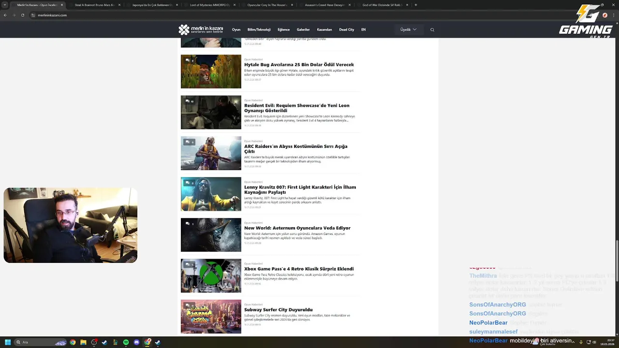The image size is (619, 348).
Task: Open the Eğlence menu
Action: coord(283,29)
